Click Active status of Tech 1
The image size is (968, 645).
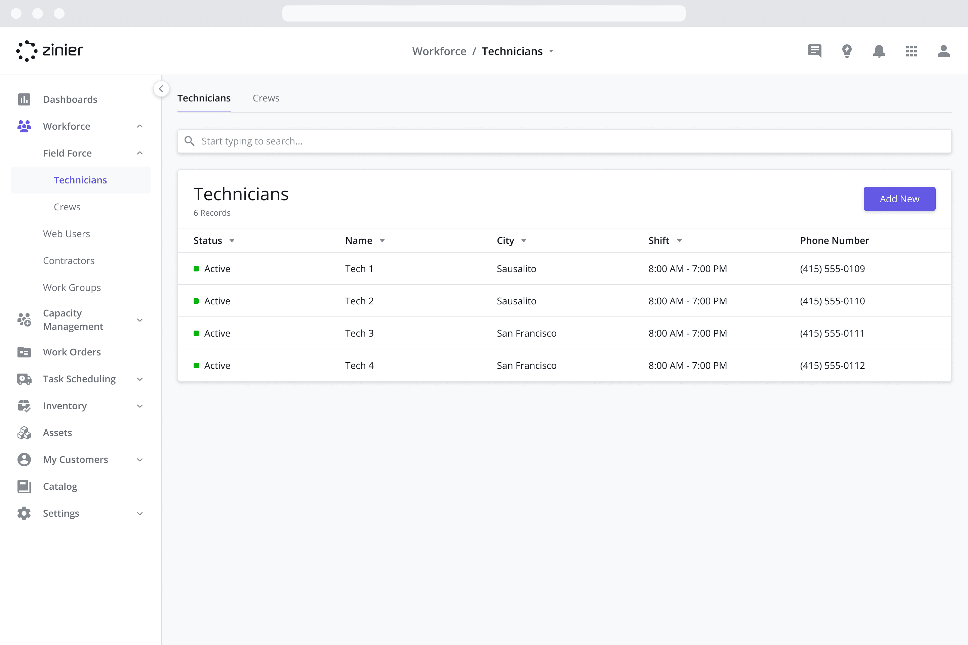point(212,269)
